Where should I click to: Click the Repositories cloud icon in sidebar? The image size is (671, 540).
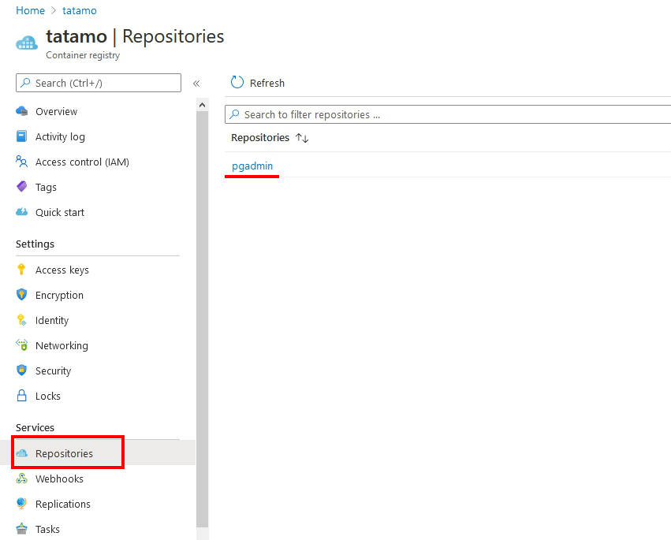22,453
